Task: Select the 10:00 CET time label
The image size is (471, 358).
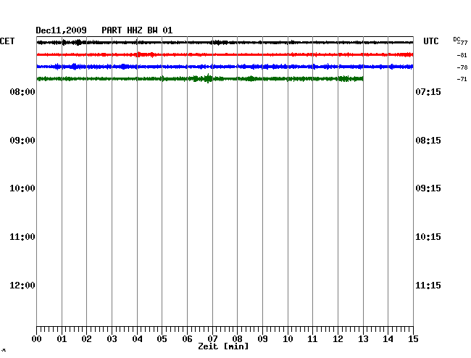Action: (x=22, y=188)
